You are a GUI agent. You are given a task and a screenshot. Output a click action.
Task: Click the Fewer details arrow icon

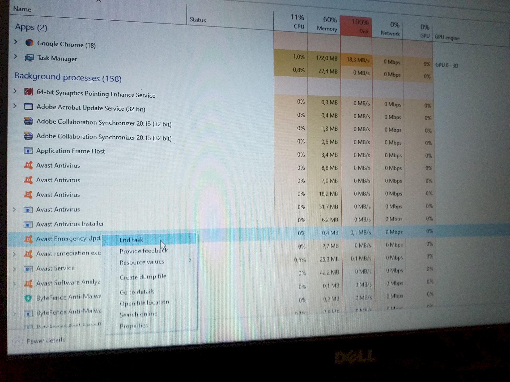pos(18,341)
